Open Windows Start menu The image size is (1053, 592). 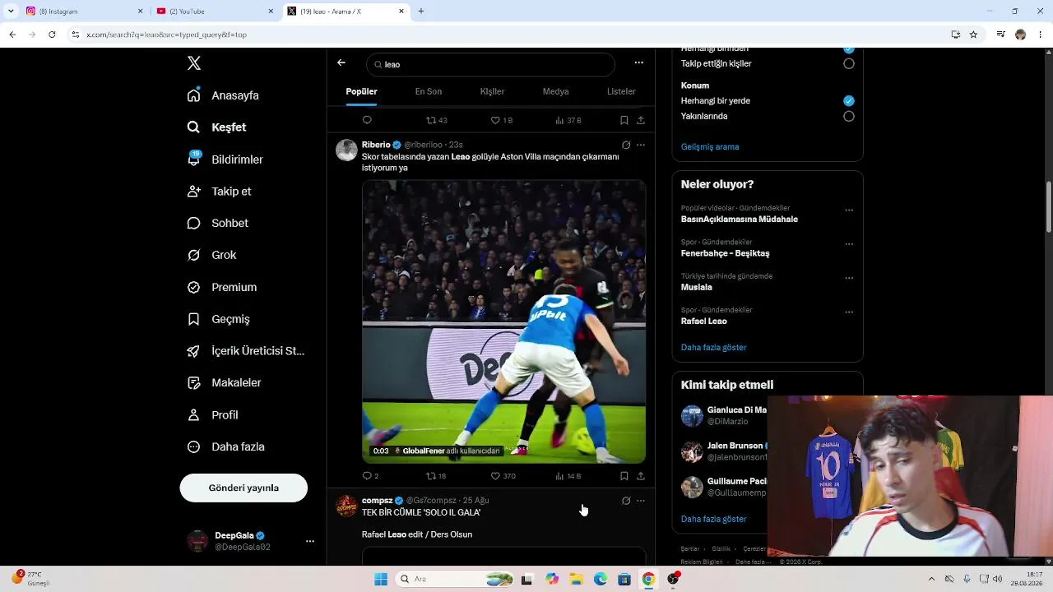381,579
